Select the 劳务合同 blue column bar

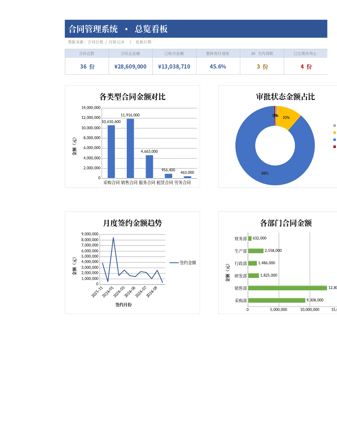pyautogui.click(x=187, y=177)
